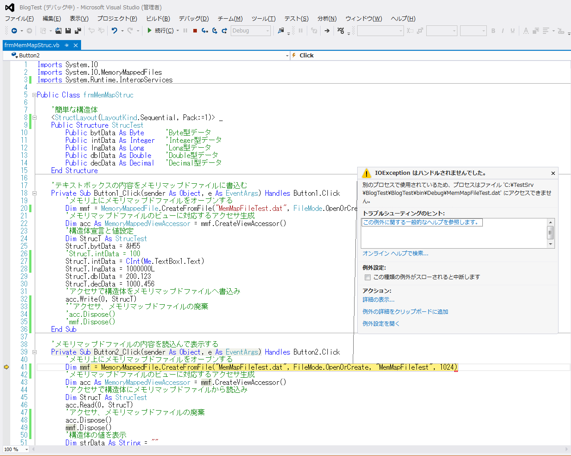
Task: Click the Navigate Backward arrow icon
Action: point(14,31)
